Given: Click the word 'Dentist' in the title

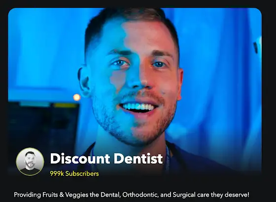Looking at the screenshot, I should pos(138,159).
